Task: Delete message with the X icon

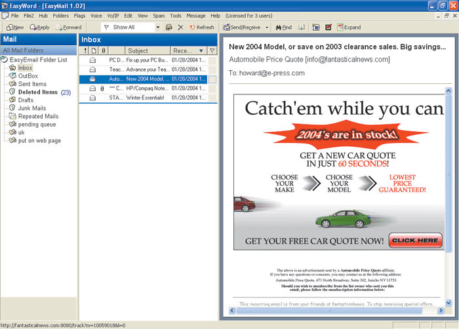Action: [180, 28]
